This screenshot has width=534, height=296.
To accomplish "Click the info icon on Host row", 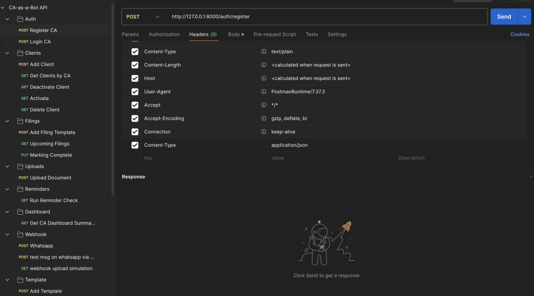I will pos(263,78).
